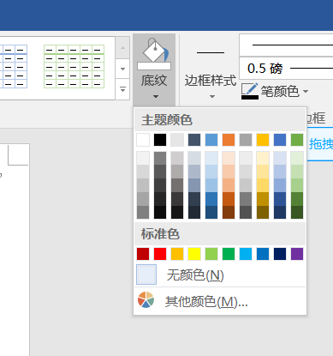Select the blue grid table style thumbnail
Image resolution: width=333 pixels, height=356 pixels.
14,66
